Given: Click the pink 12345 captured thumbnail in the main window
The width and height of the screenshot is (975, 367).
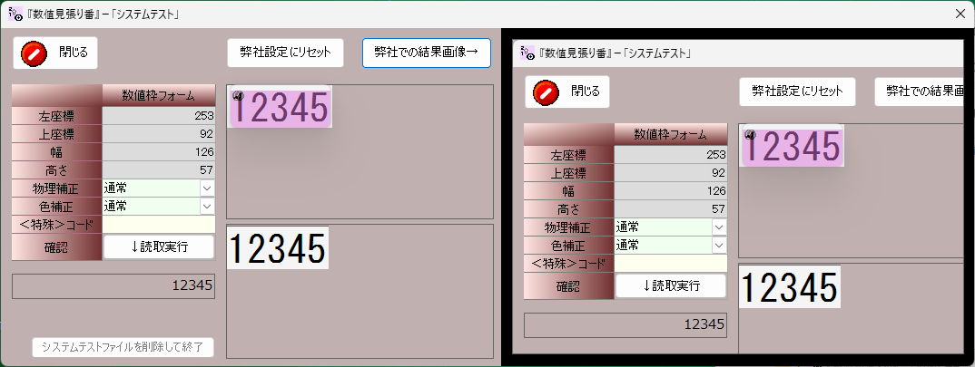Looking at the screenshot, I should pos(280,108).
